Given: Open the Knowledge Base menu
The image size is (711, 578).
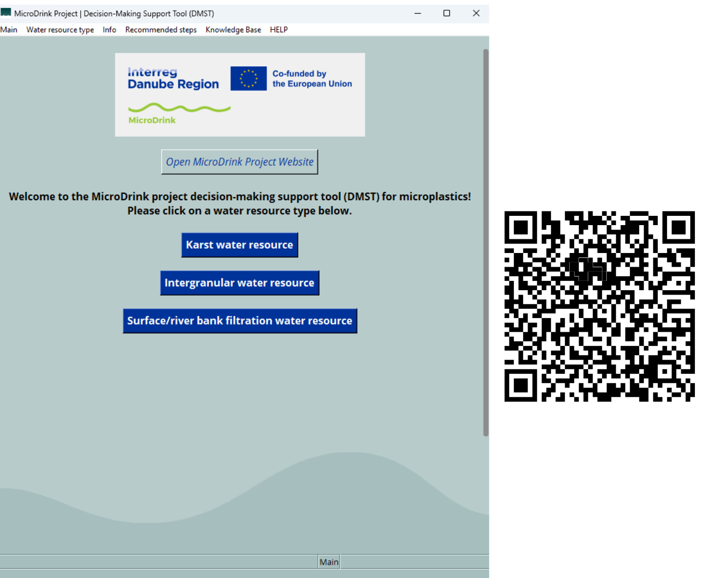Looking at the screenshot, I should (233, 30).
